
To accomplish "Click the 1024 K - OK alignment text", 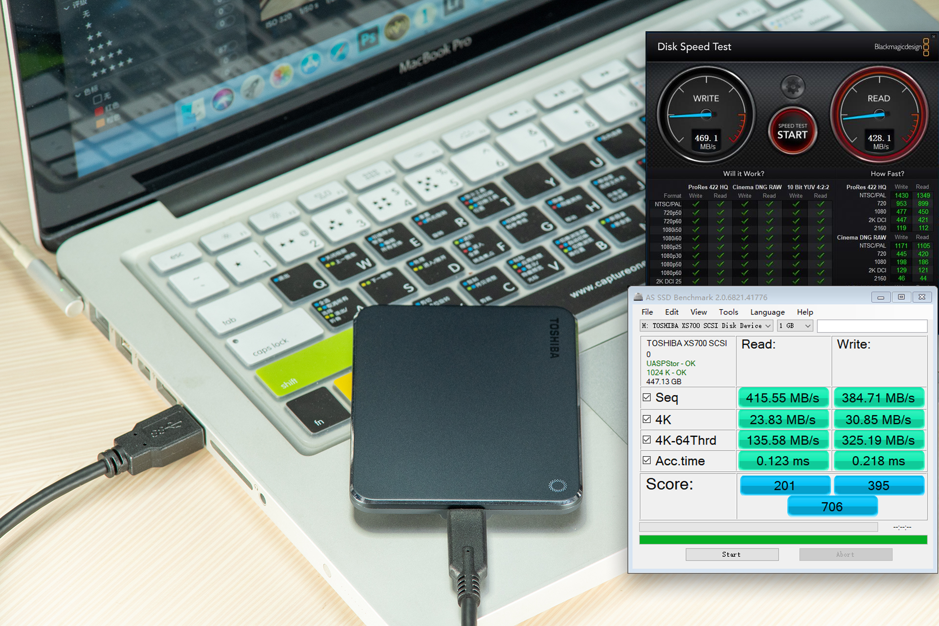I will pyautogui.click(x=666, y=373).
